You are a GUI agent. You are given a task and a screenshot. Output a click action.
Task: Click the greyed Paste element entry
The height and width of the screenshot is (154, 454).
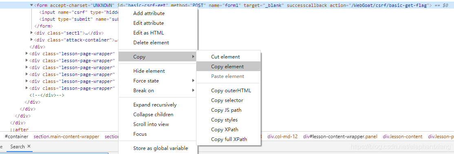pos(229,76)
